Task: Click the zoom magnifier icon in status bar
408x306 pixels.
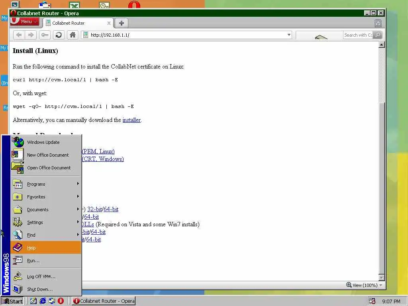Action: (x=349, y=285)
